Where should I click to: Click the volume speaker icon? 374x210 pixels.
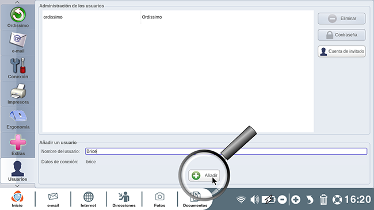tap(254, 200)
